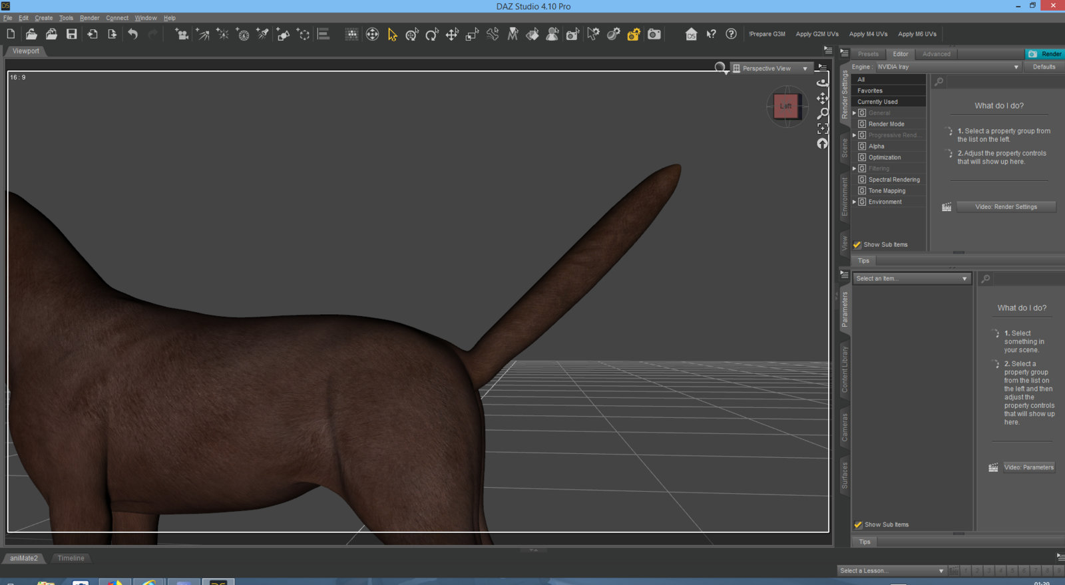Click the viewport Zoom magnifier control
This screenshot has height=585, width=1065.
(823, 113)
